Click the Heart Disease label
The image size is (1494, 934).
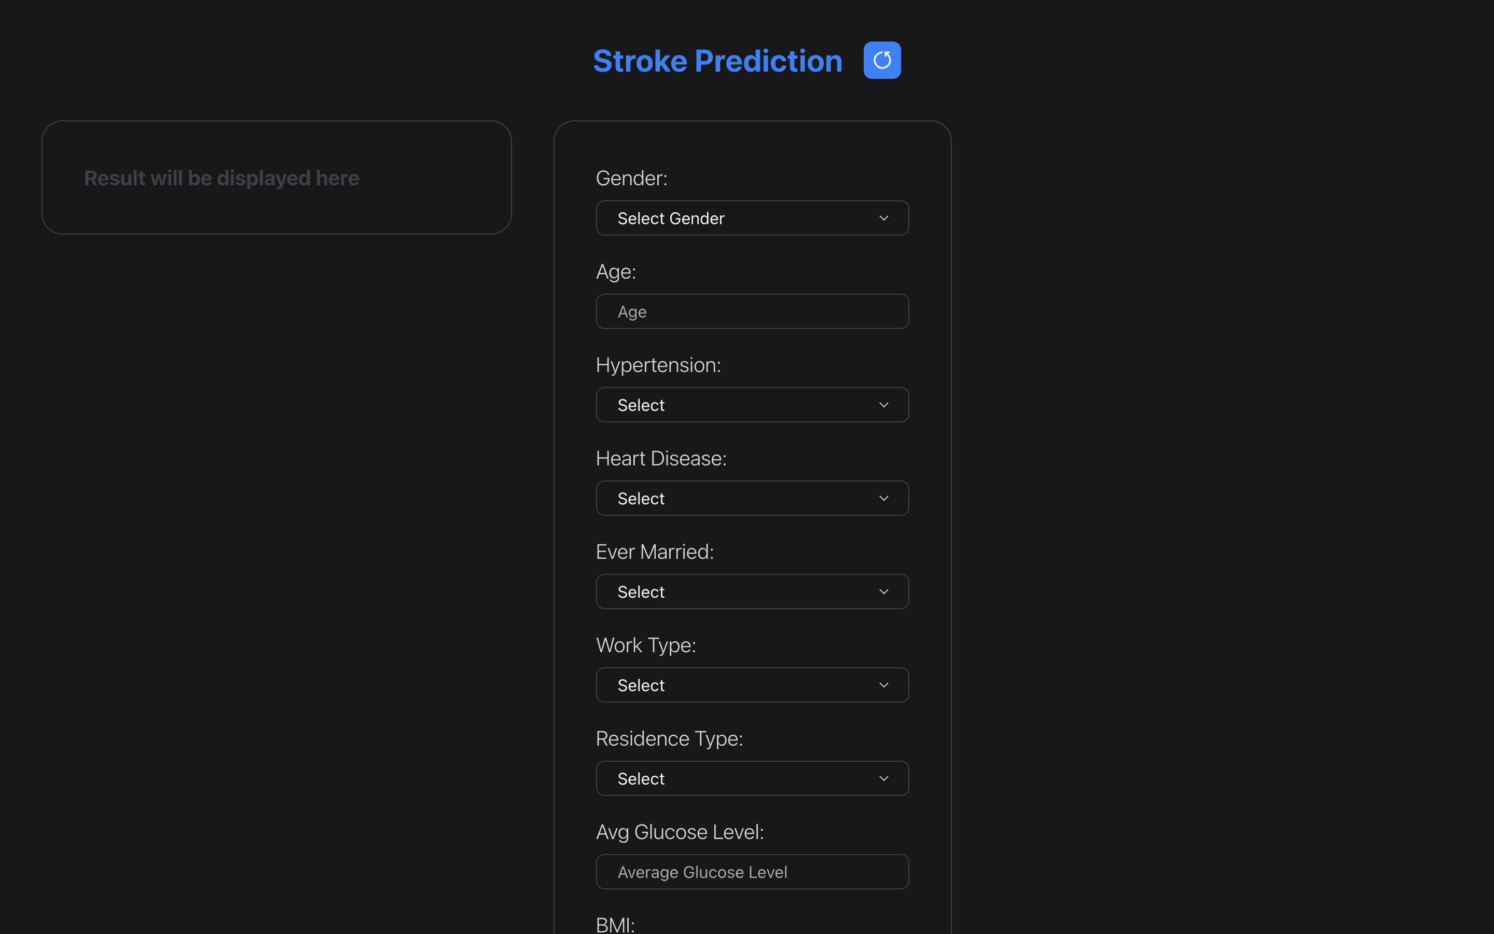660,458
